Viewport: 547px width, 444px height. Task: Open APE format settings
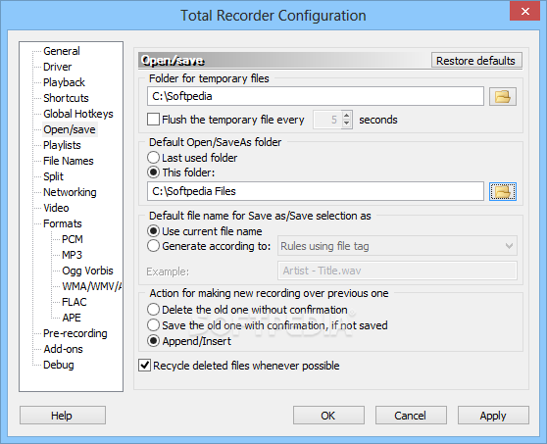pyautogui.click(x=72, y=319)
